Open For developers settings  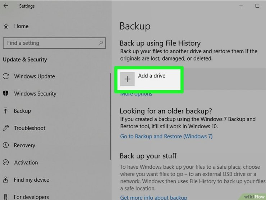click(x=31, y=197)
